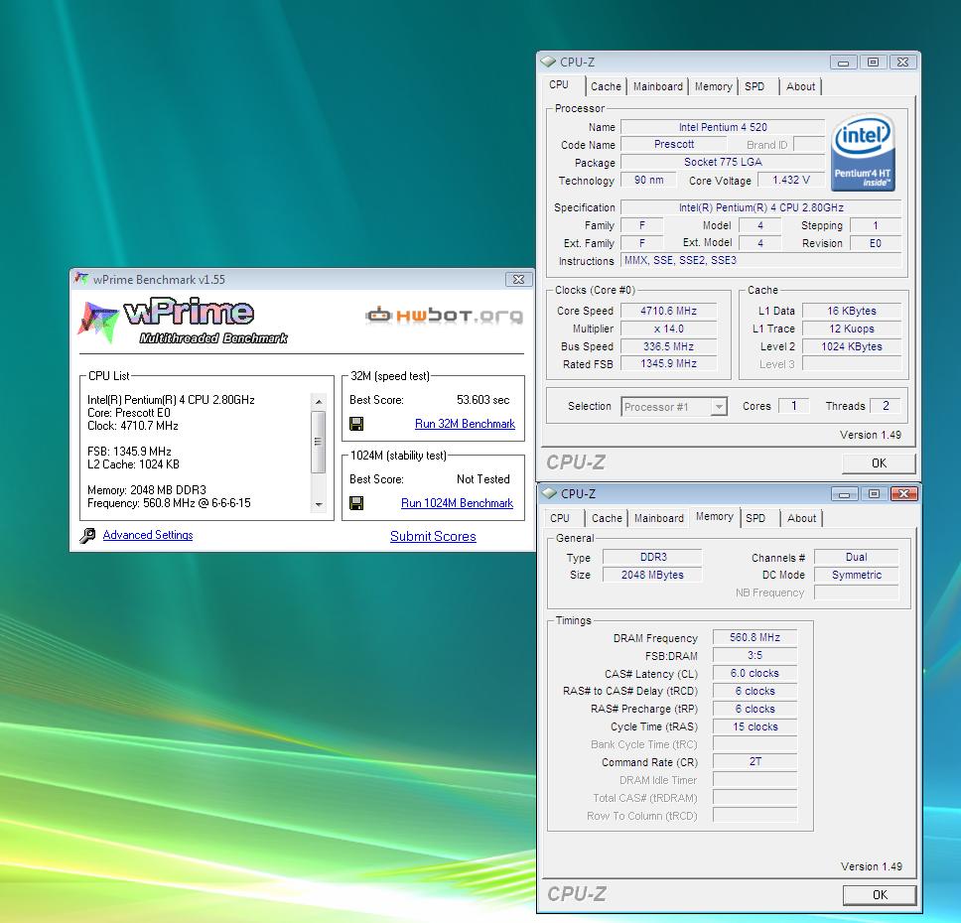Click the Command Rate 2T value
Viewport: 961px width, 923px height.
click(x=755, y=761)
